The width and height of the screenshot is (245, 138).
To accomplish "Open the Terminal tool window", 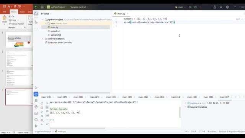I will tap(36, 113).
